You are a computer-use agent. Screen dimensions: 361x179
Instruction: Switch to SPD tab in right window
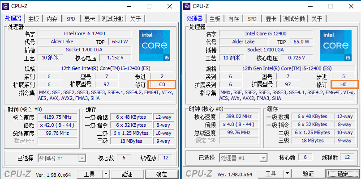pos(252,19)
